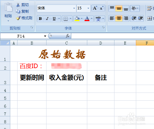Decrease font size with the small A
The height and width of the screenshot is (129, 154).
101,8
